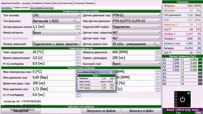203x114 pixels.
Task: Adjust P->G overlapping with its stepper
Action: [78, 64]
